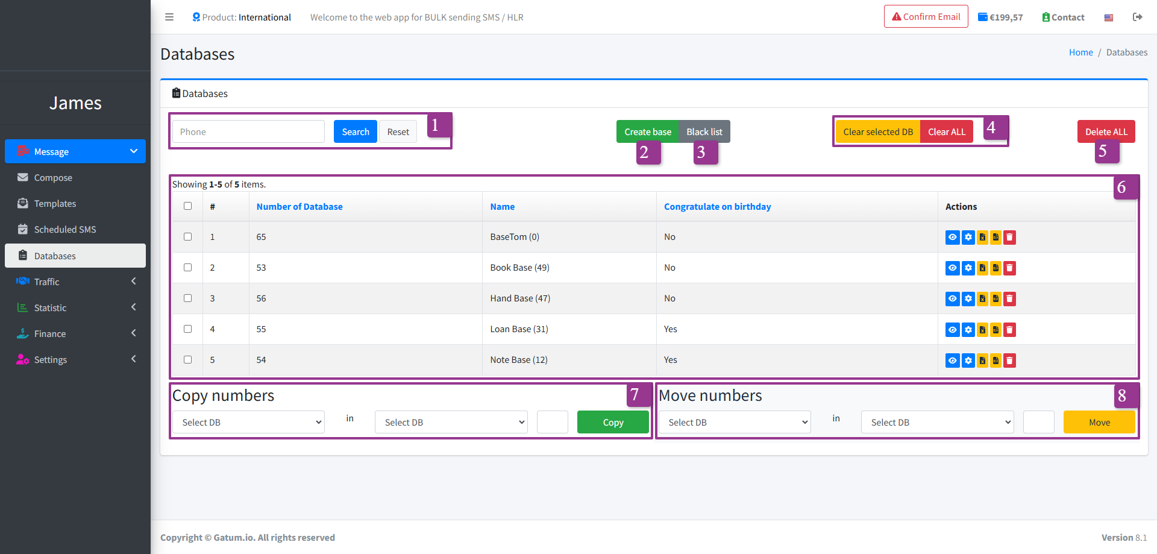This screenshot has width=1157, height=554.
Task: Export Hand Base as Excel file
Action: [982, 299]
